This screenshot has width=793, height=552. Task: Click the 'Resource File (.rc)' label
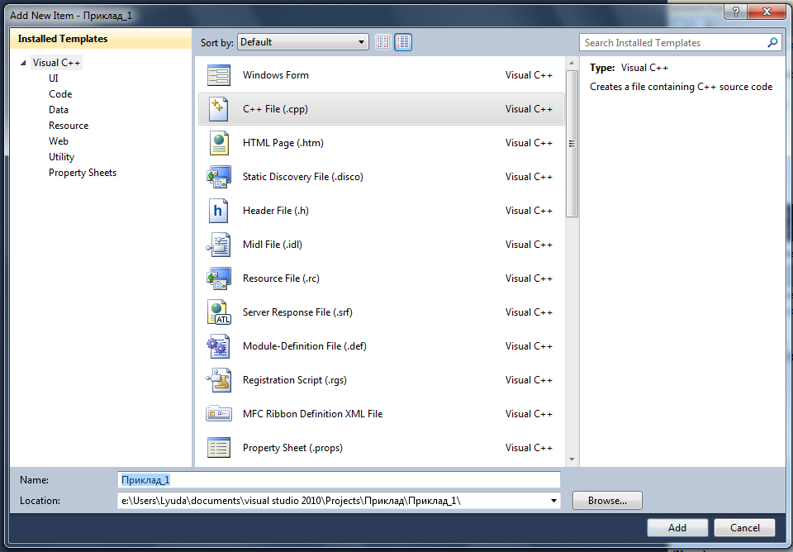[x=281, y=278]
